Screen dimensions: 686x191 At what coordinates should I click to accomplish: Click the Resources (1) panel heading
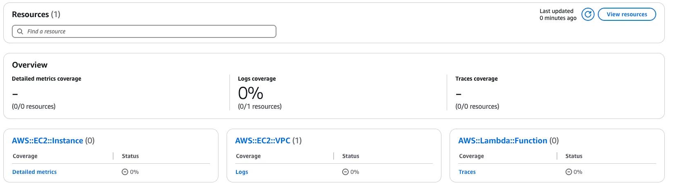point(36,15)
